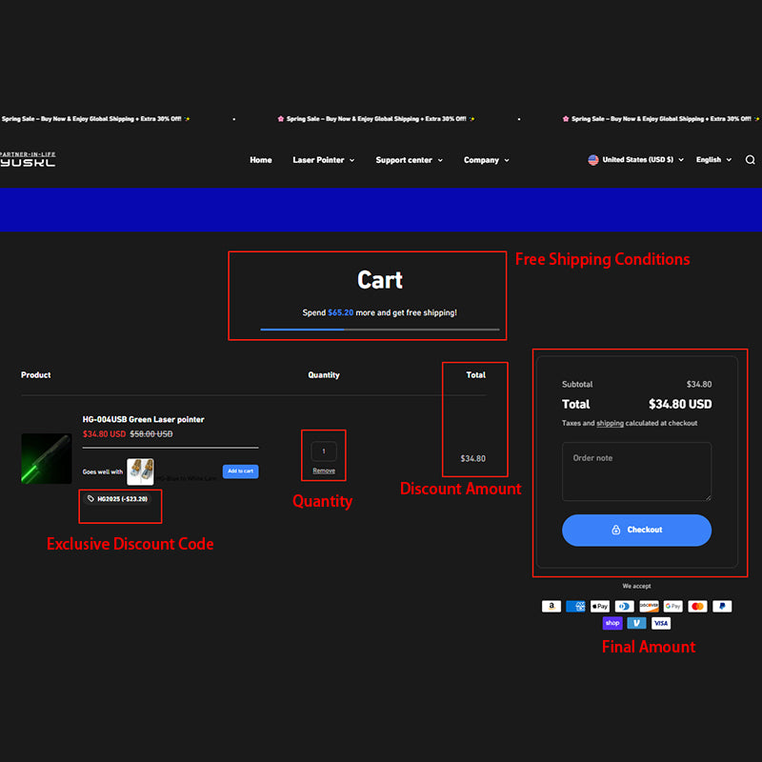
Task: Open the English language dropdown
Action: [x=713, y=160]
